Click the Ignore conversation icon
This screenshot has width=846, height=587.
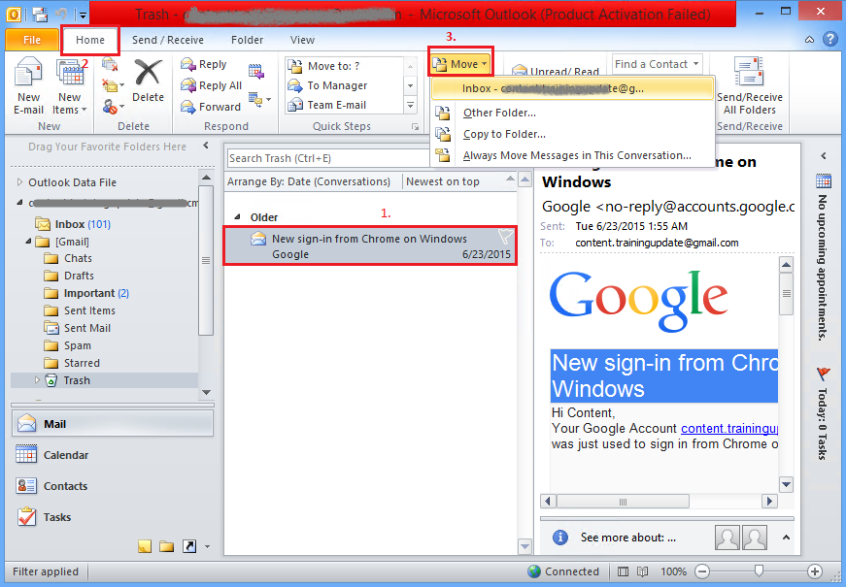click(x=110, y=65)
